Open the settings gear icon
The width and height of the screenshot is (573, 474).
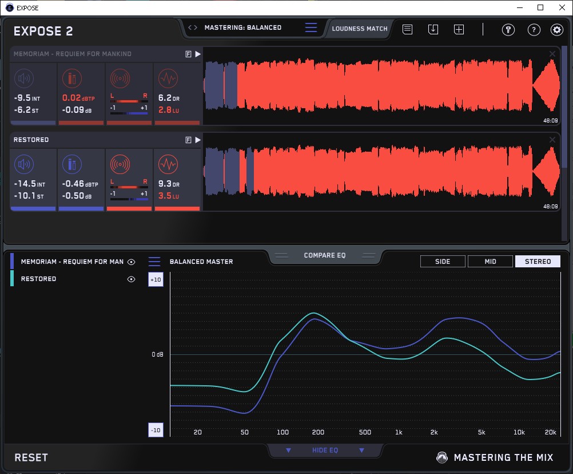[556, 30]
